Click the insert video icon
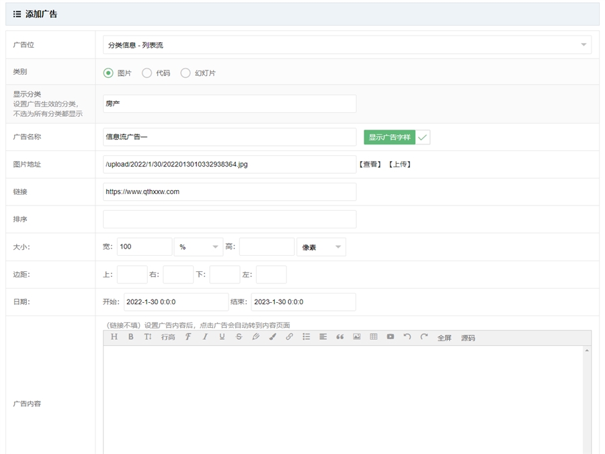This screenshot has height=454, width=605. 390,337
